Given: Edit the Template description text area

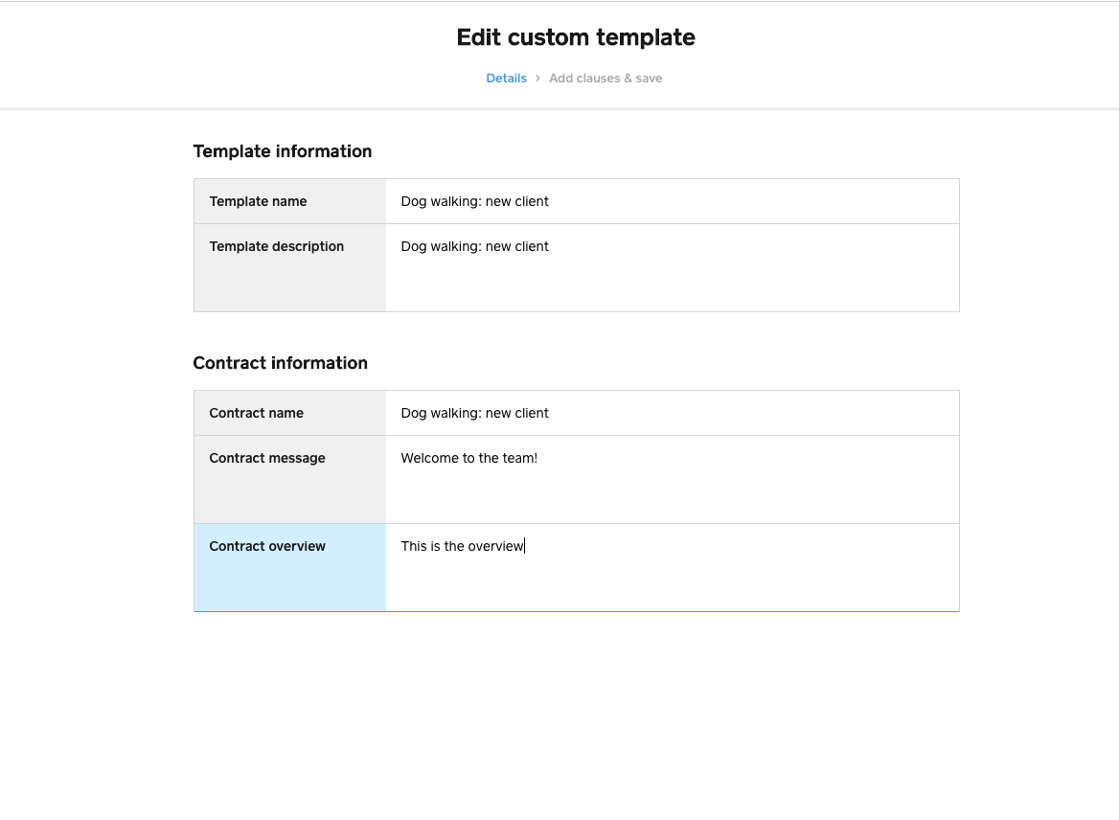Looking at the screenshot, I should click(x=673, y=267).
